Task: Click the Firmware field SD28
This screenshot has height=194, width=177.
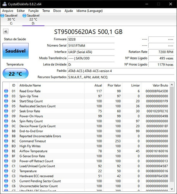Action: (91, 39)
